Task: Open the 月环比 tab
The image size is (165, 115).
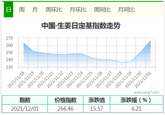Action: [x=78, y=10]
